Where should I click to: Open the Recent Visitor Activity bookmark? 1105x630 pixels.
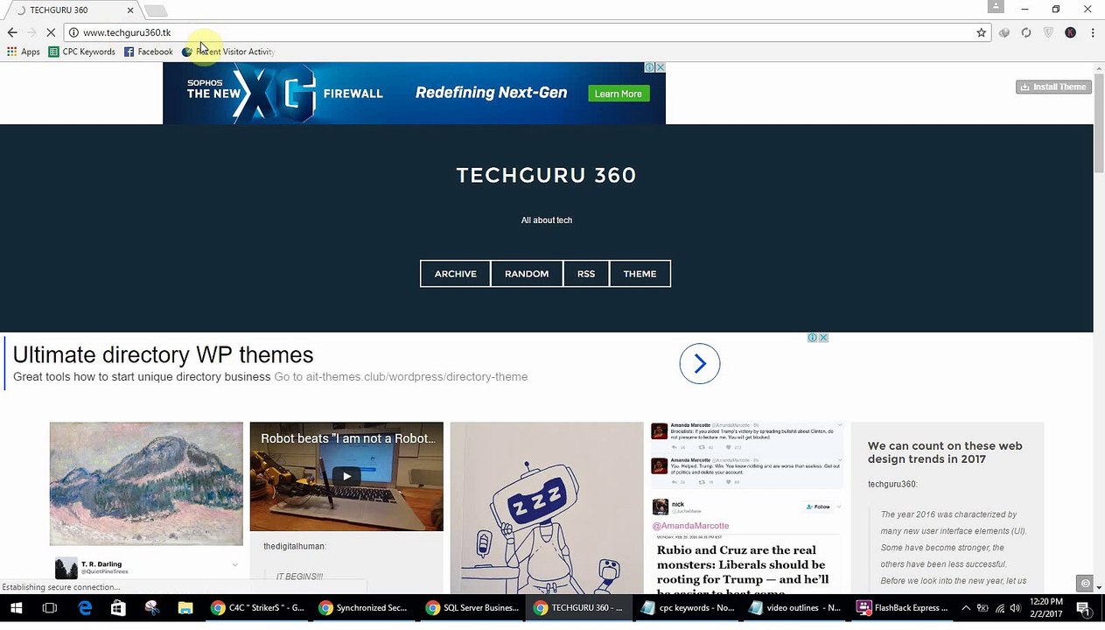(x=228, y=52)
